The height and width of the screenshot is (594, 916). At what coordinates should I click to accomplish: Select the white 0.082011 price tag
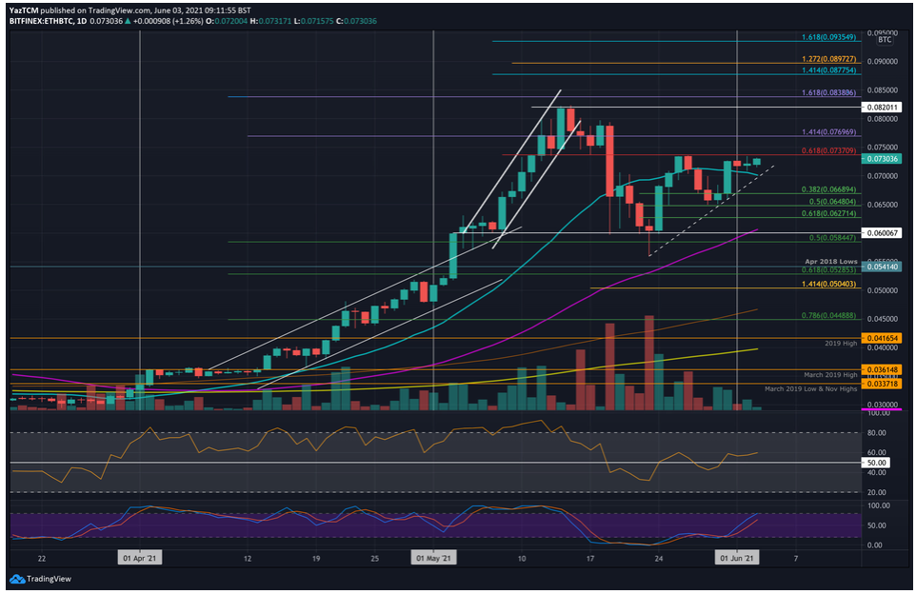pos(881,108)
